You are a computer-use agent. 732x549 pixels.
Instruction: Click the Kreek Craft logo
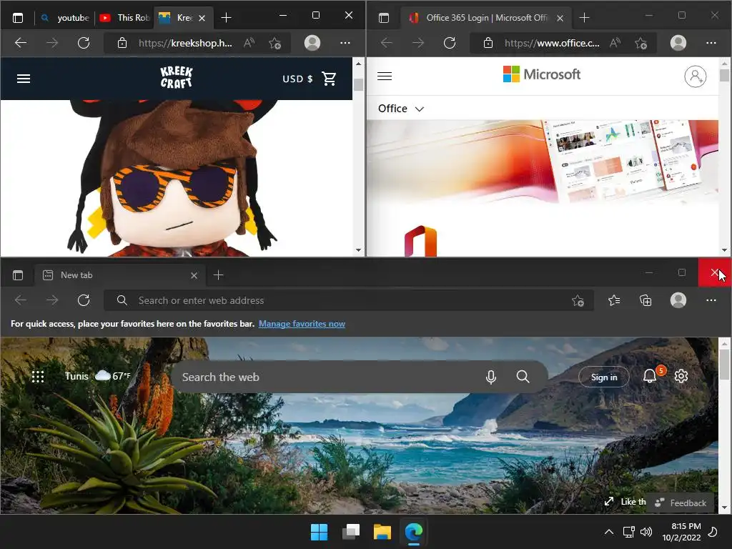(x=177, y=77)
